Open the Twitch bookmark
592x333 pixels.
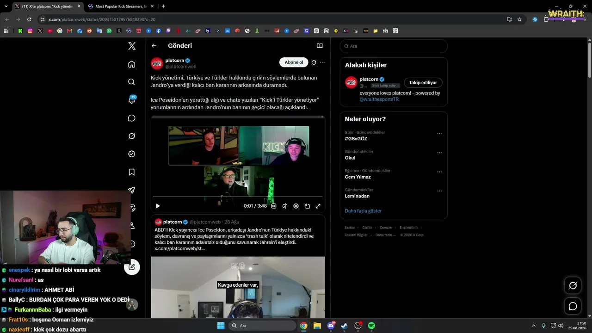click(x=168, y=31)
